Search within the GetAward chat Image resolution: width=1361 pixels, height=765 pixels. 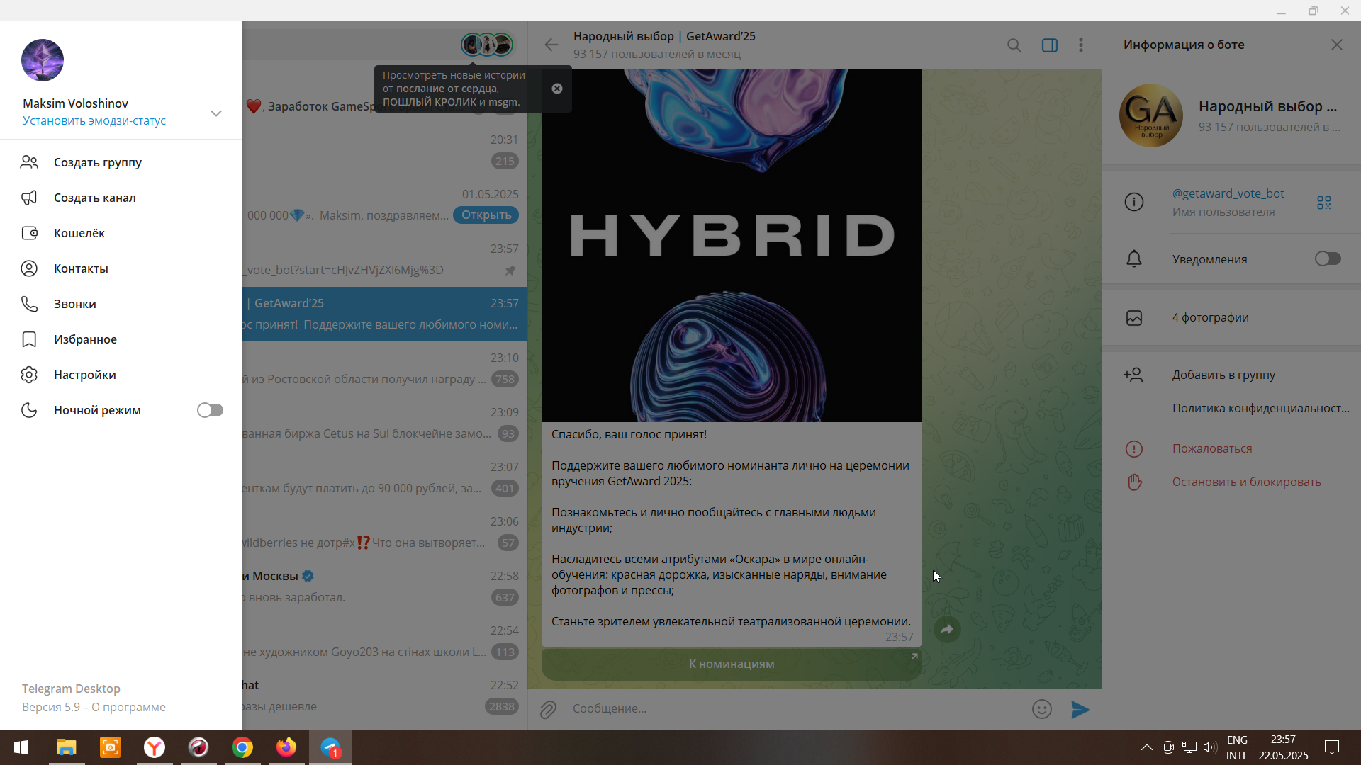[1014, 45]
